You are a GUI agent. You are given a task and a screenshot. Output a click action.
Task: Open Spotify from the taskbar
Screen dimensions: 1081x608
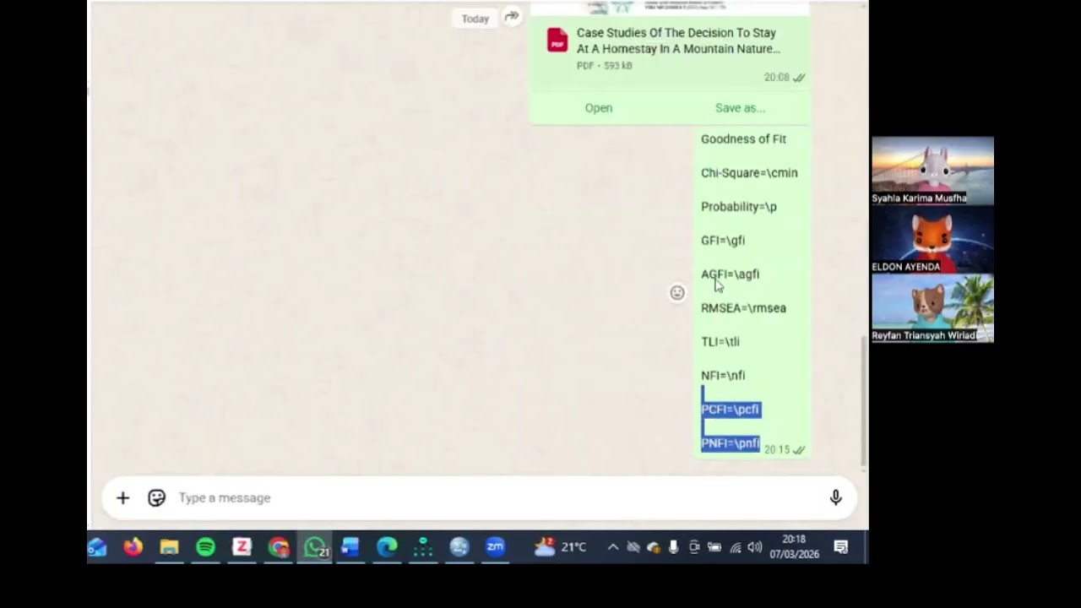205,547
